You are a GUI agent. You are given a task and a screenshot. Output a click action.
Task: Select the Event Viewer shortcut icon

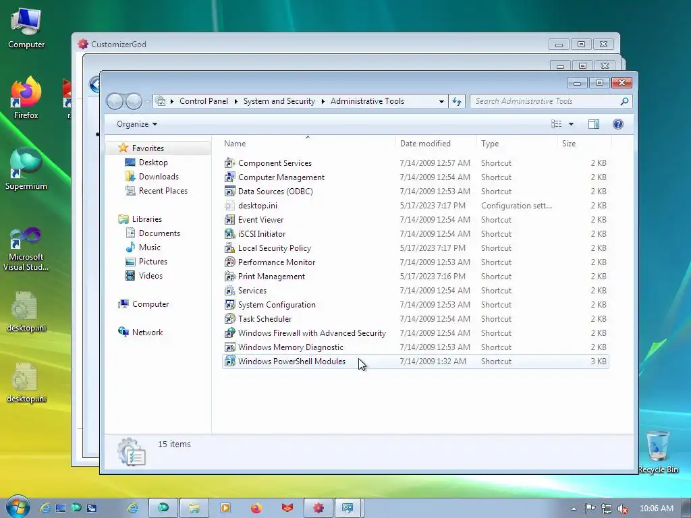click(x=229, y=219)
